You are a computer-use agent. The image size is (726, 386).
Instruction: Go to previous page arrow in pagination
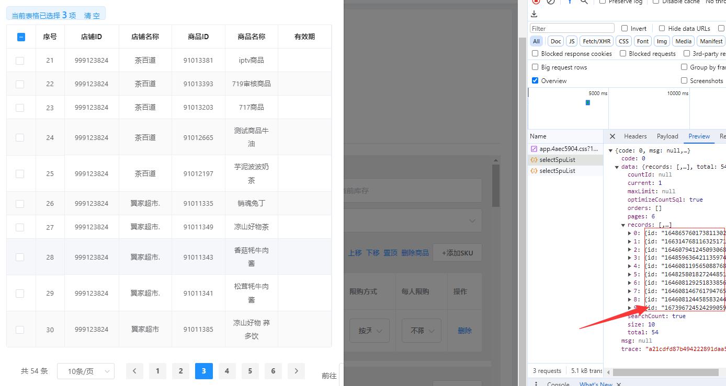click(134, 371)
